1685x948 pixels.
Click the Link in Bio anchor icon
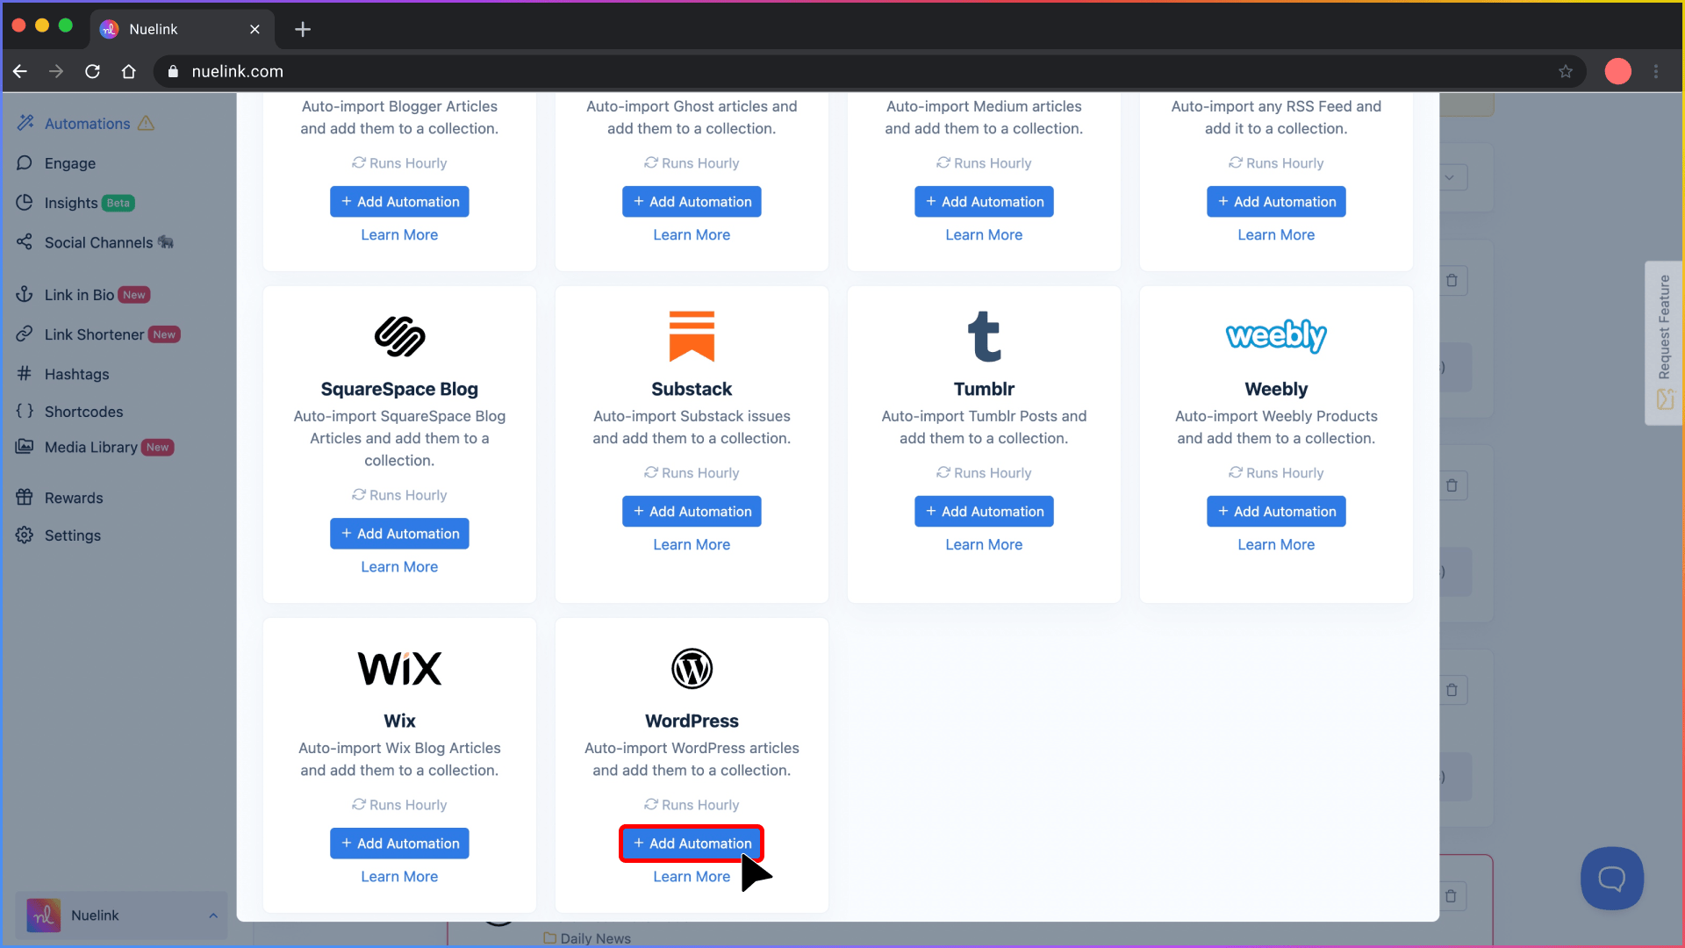(x=25, y=294)
